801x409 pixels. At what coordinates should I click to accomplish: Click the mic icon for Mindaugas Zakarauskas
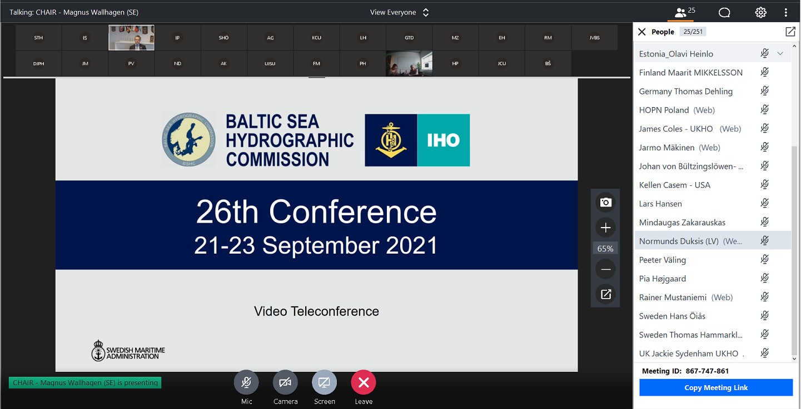(765, 222)
